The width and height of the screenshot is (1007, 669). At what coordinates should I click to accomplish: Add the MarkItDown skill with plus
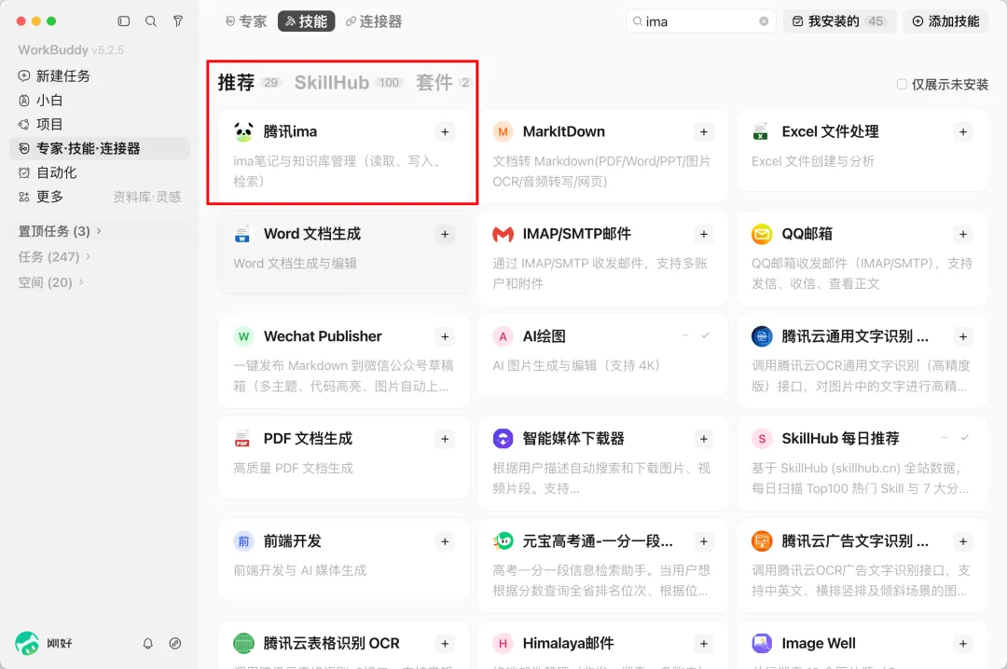(704, 131)
